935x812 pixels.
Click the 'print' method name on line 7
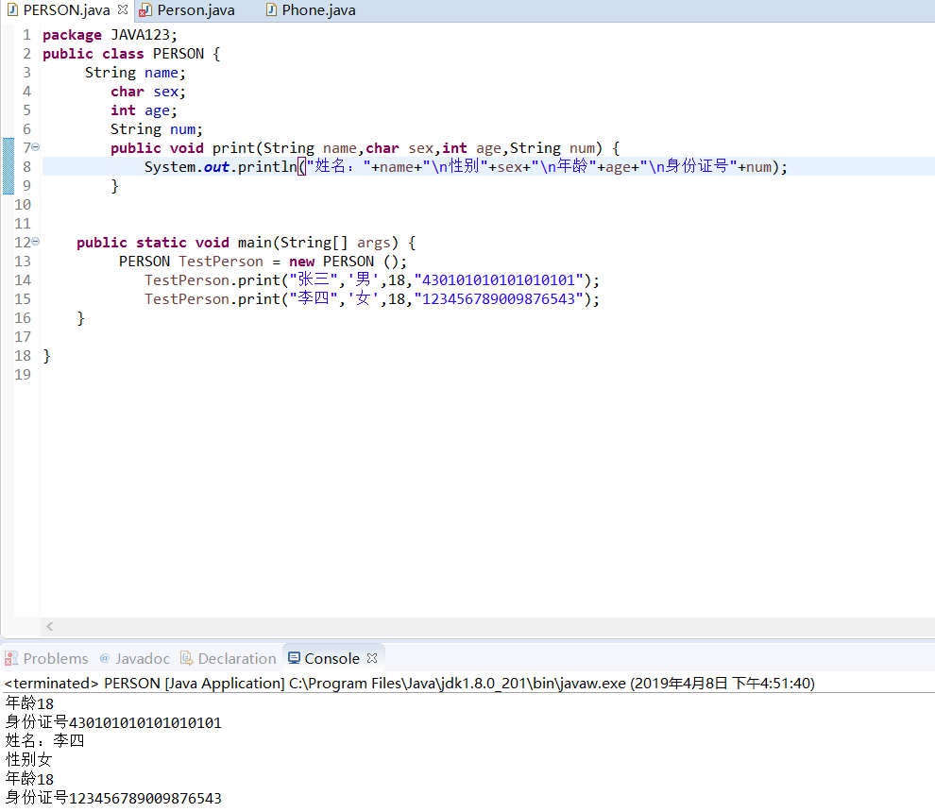pos(234,148)
